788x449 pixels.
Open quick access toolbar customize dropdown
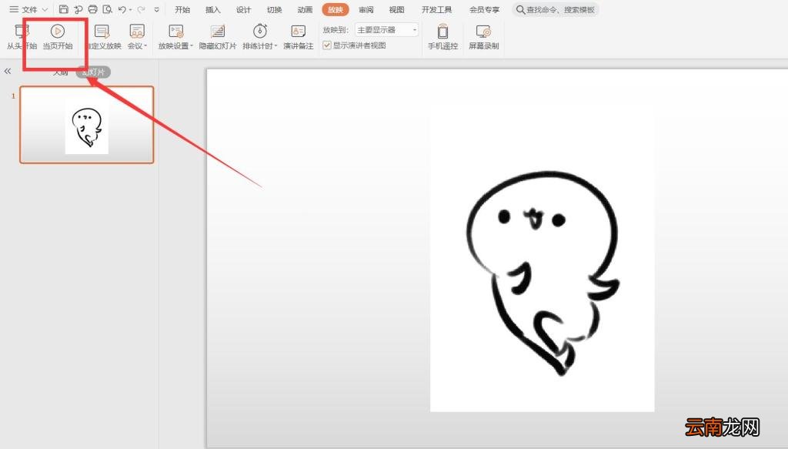(x=157, y=9)
